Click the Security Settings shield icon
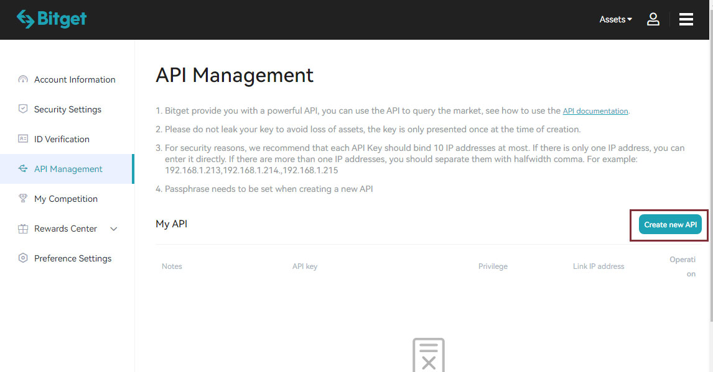713x372 pixels. (23, 109)
